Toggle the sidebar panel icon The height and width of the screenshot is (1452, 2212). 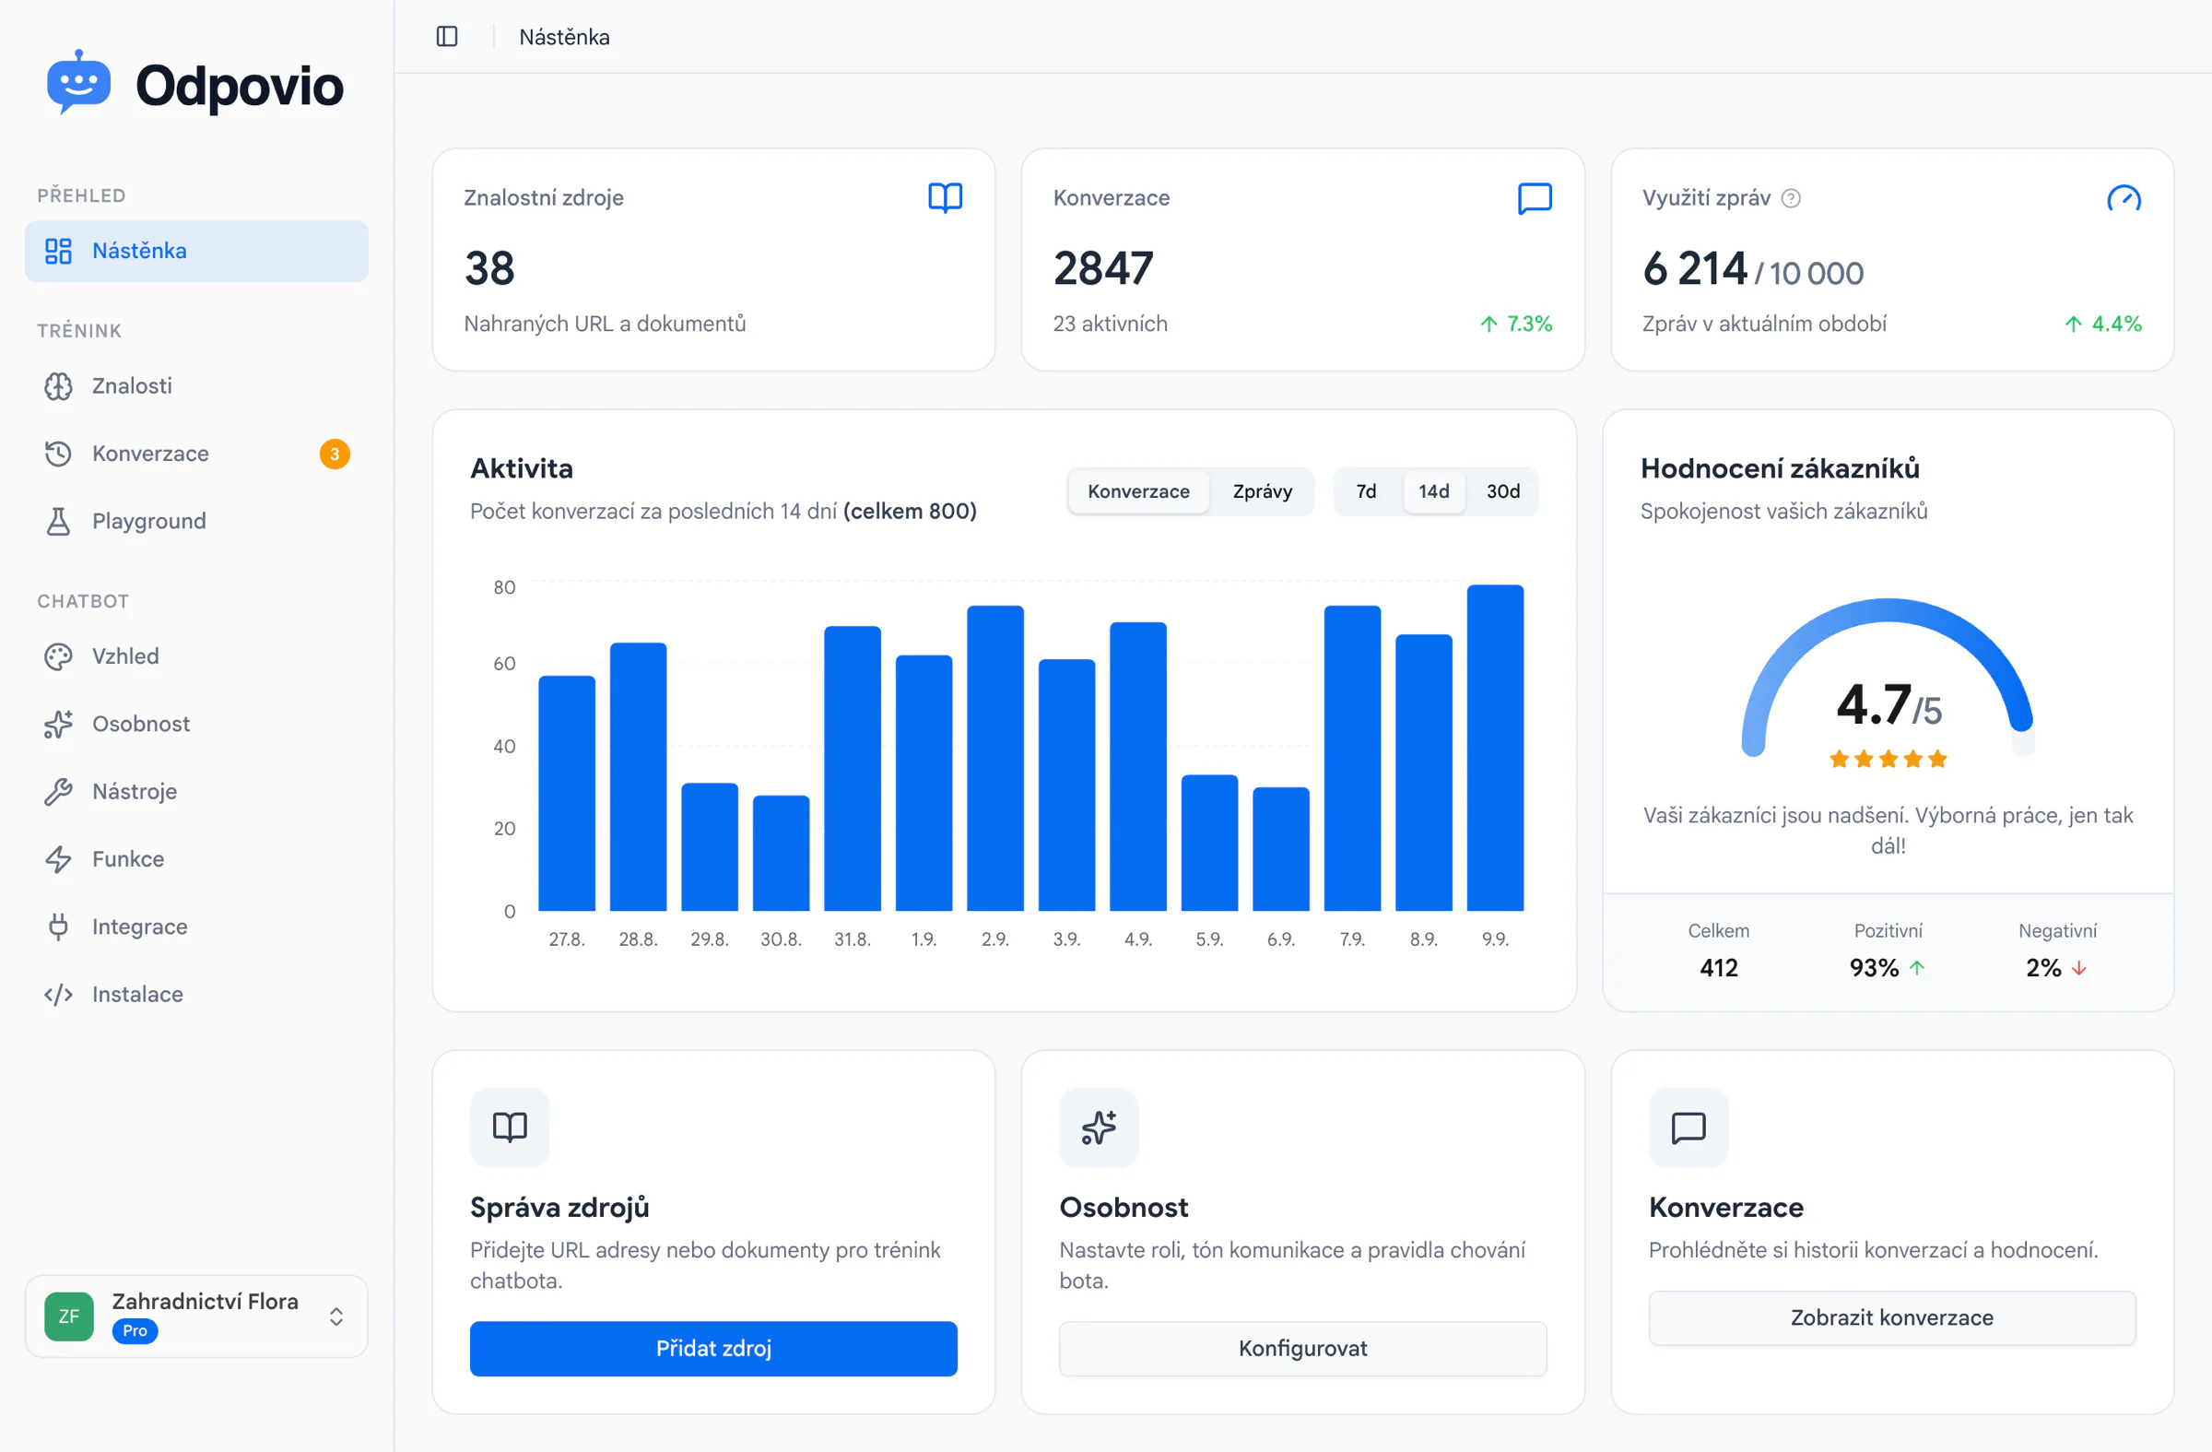(x=447, y=36)
